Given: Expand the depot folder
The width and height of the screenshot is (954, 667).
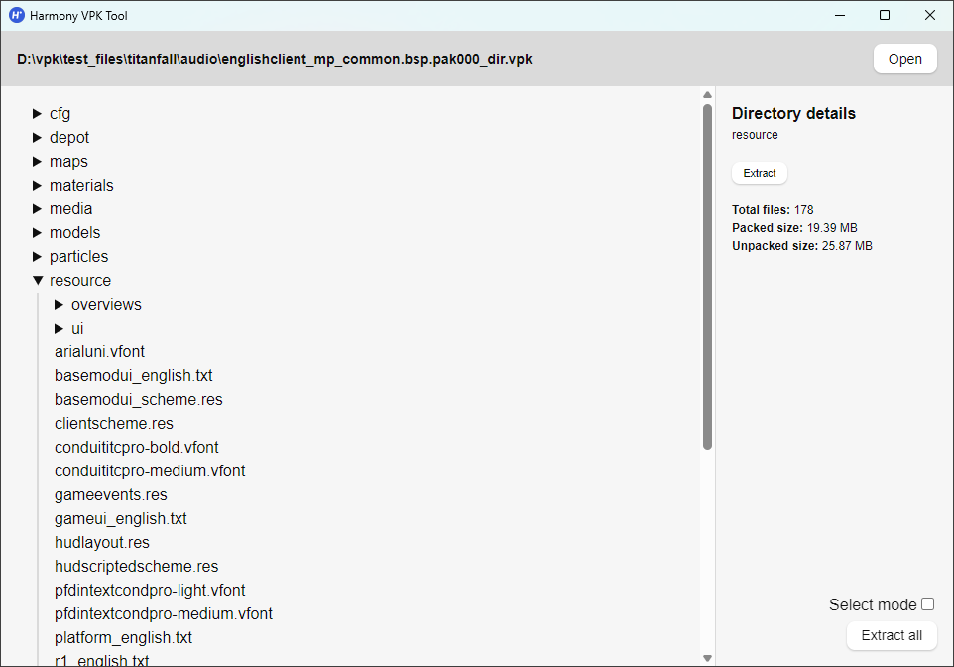Looking at the screenshot, I should click(x=38, y=138).
